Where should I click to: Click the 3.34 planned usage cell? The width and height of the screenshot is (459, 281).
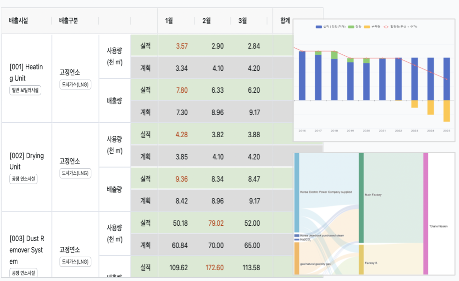[182, 68]
